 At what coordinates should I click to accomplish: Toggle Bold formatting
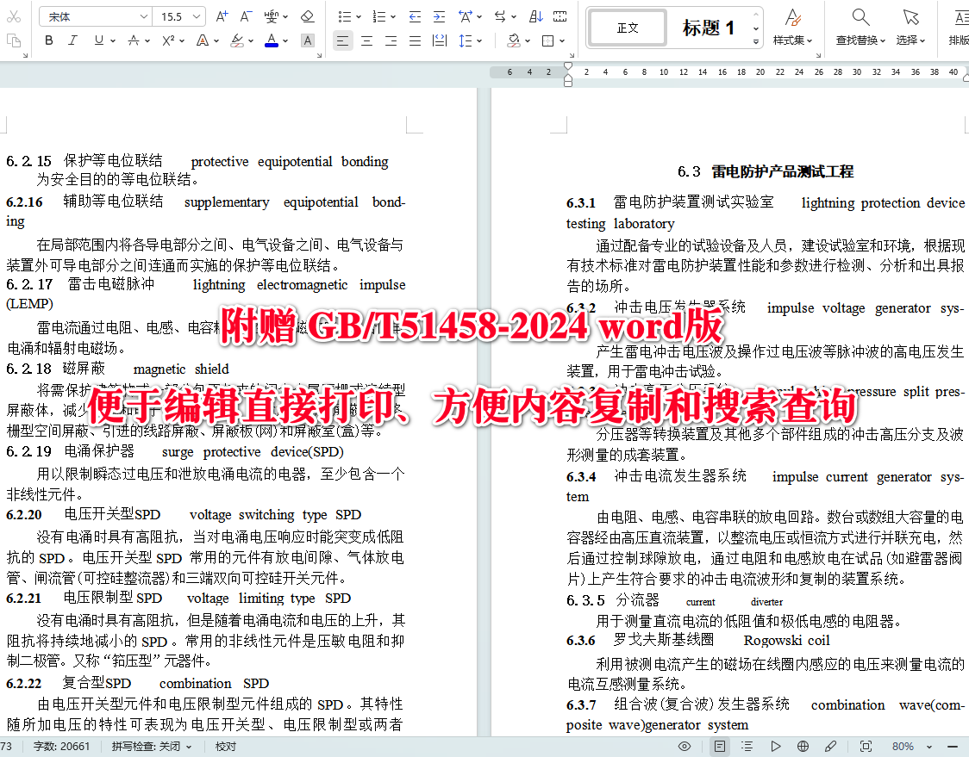point(49,40)
